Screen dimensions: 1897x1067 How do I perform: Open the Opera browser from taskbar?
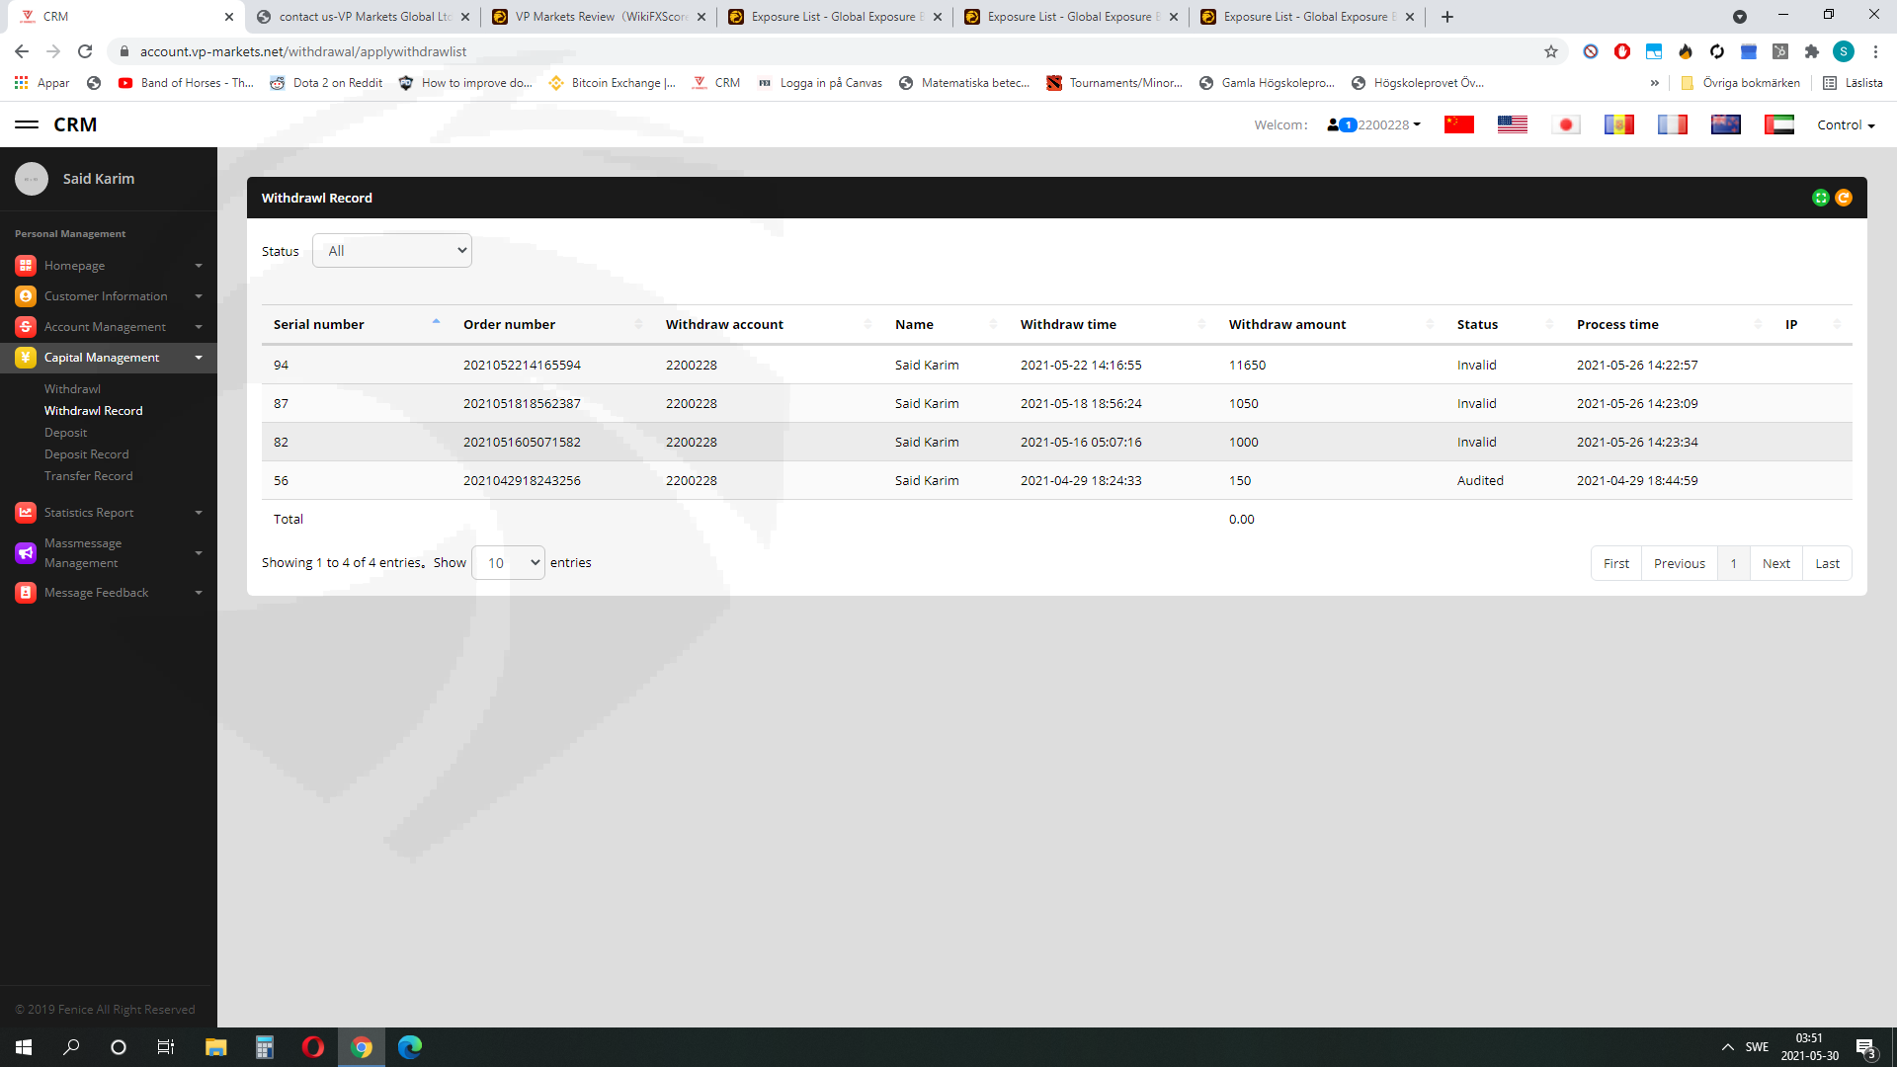click(x=313, y=1047)
